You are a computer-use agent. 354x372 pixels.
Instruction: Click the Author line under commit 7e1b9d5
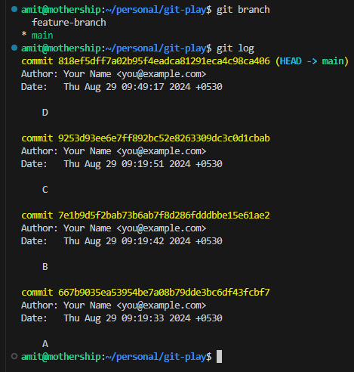(x=114, y=228)
